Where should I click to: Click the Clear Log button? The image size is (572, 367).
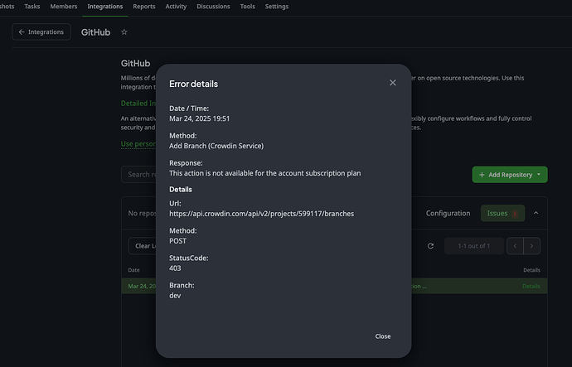pos(143,246)
